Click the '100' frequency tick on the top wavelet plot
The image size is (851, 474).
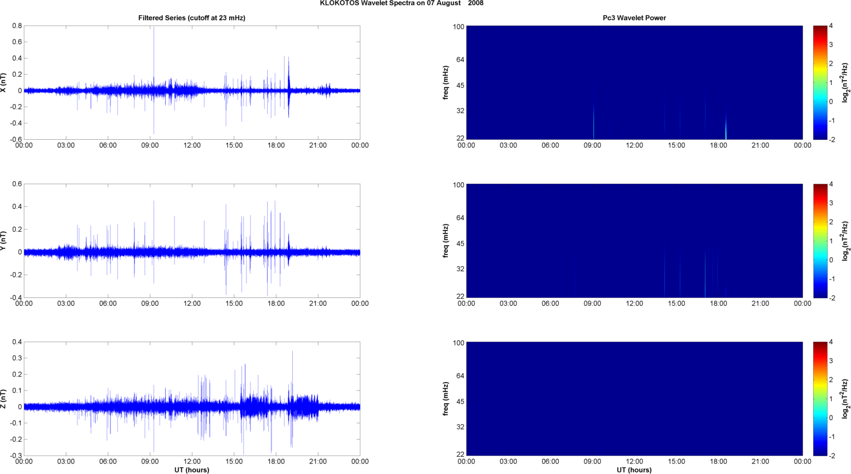click(458, 27)
